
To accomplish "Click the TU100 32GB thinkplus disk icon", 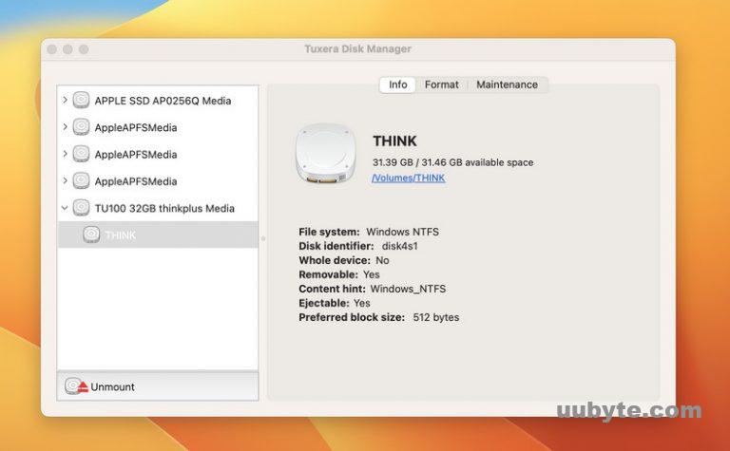I will (x=82, y=208).
